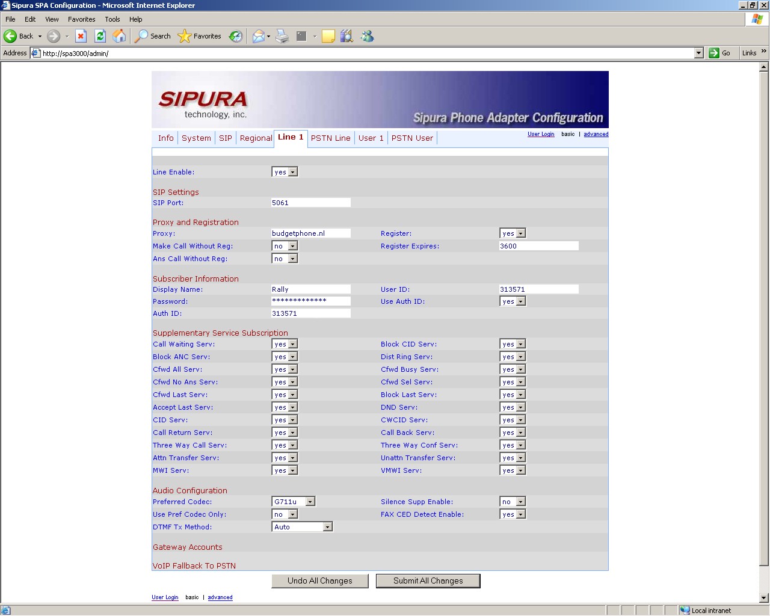Click Submit All Changes button
The image size is (770, 616).
428,581
